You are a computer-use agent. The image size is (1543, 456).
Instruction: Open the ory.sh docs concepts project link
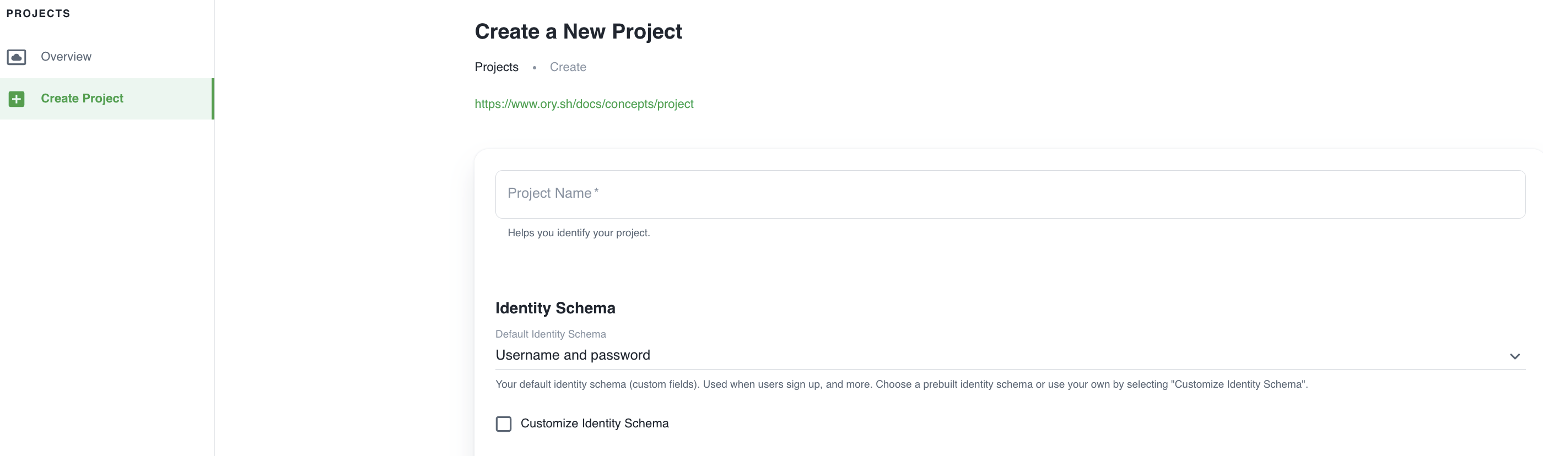click(584, 104)
